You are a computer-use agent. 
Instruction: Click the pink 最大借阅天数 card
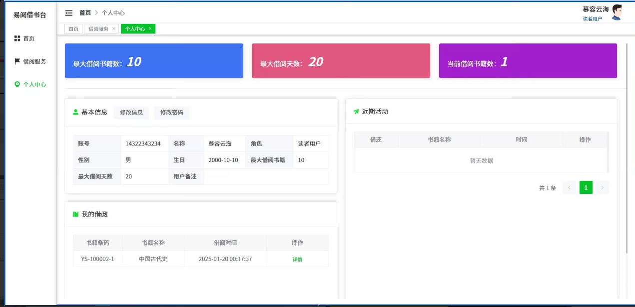(x=341, y=61)
